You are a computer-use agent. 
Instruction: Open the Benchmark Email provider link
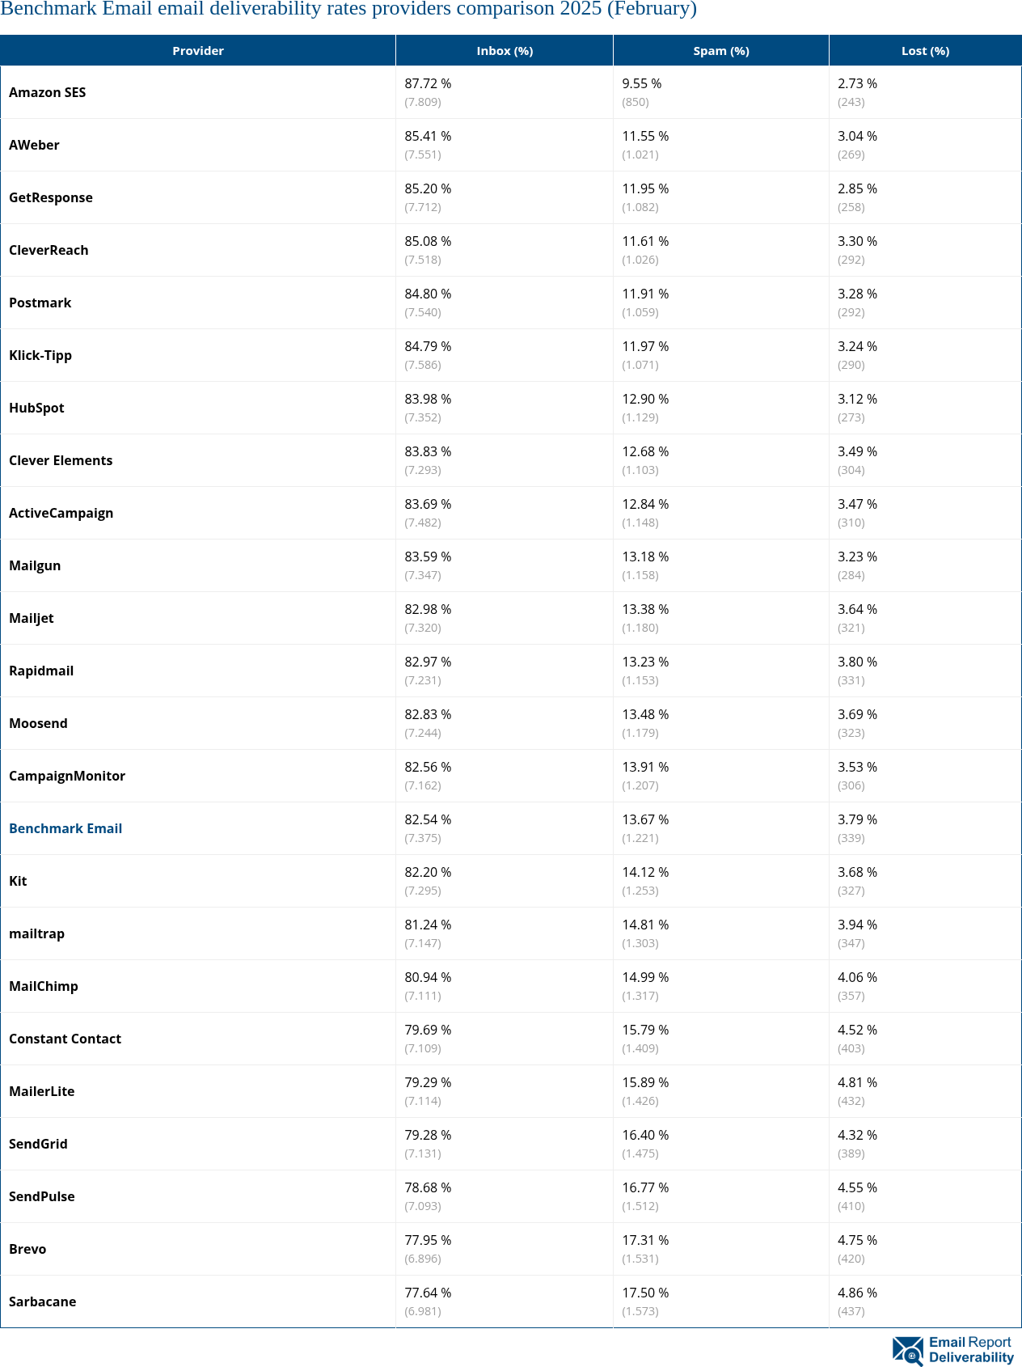(65, 828)
